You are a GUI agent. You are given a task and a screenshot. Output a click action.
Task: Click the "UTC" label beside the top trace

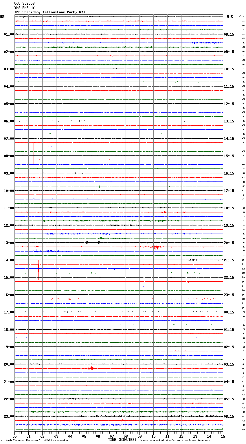pyautogui.click(x=230, y=16)
